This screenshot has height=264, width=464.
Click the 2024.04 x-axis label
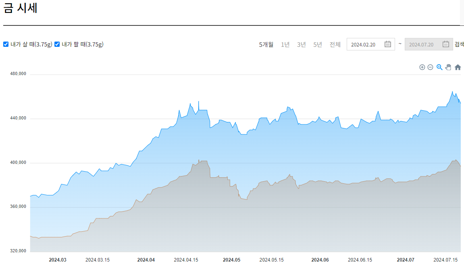(146, 260)
